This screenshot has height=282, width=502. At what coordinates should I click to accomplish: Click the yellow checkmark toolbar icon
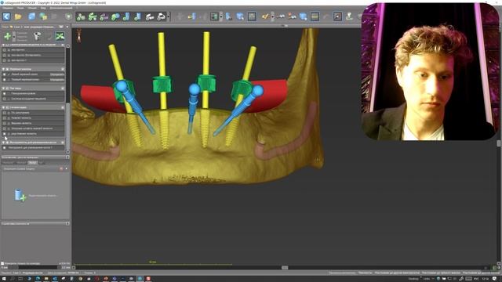[x=265, y=16]
